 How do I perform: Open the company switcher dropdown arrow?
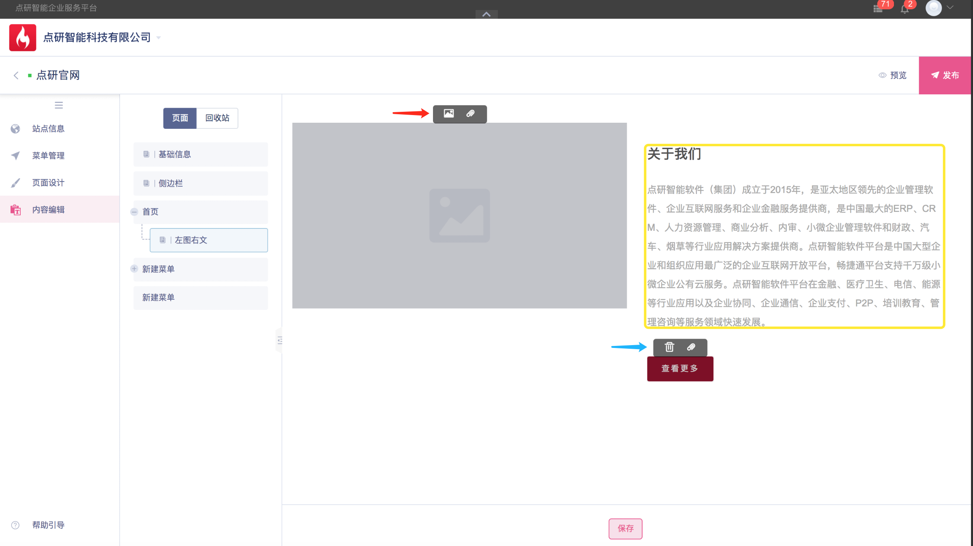coord(159,38)
